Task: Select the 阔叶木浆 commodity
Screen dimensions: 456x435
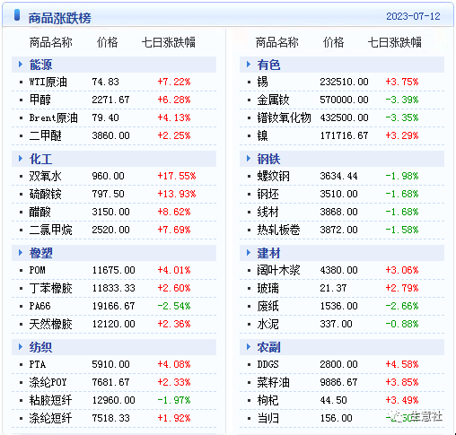Action: (278, 270)
